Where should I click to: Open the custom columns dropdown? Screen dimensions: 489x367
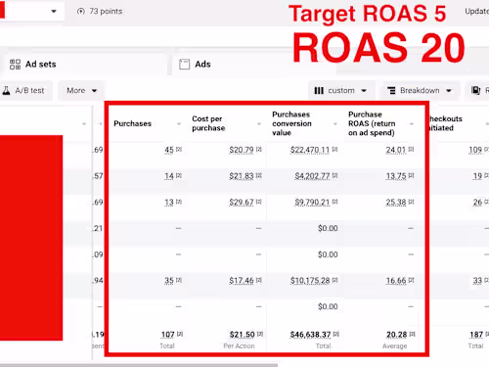pos(340,90)
